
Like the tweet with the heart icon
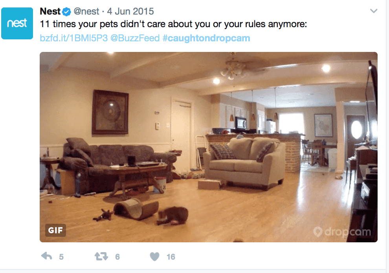(x=154, y=256)
